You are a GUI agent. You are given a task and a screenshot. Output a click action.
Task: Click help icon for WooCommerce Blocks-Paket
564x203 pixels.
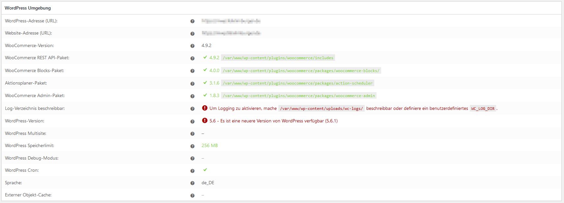192,71
